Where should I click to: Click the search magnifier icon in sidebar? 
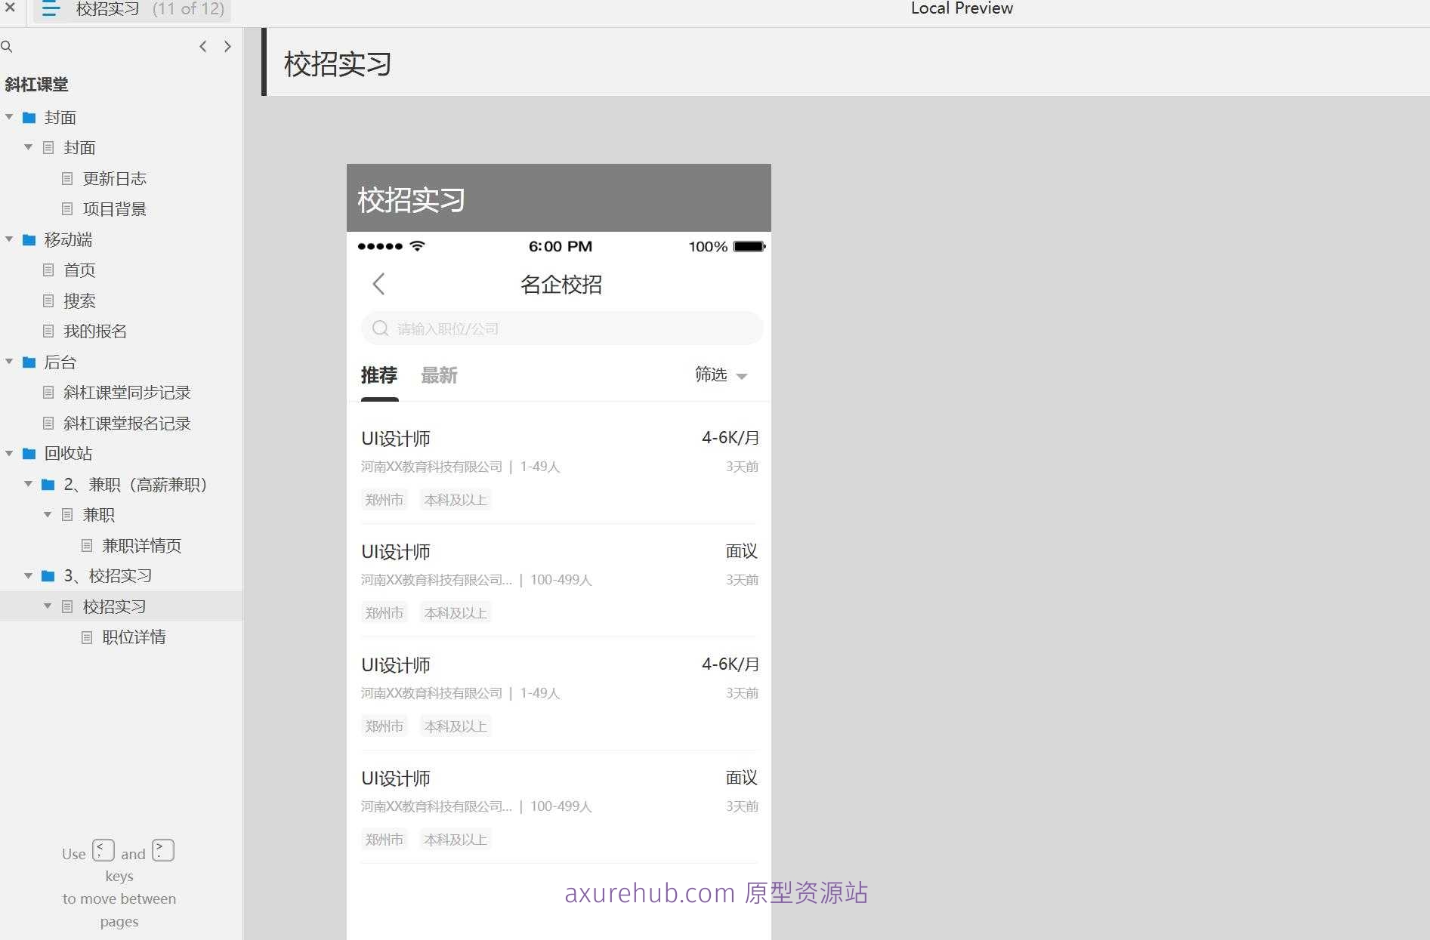pos(7,47)
